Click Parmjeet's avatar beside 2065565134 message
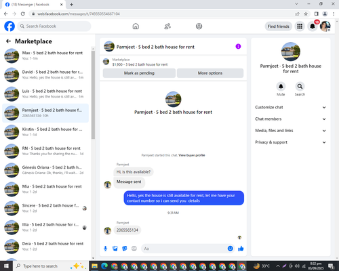Image resolution: width=339 pixels, height=271 pixels. pyautogui.click(x=108, y=230)
